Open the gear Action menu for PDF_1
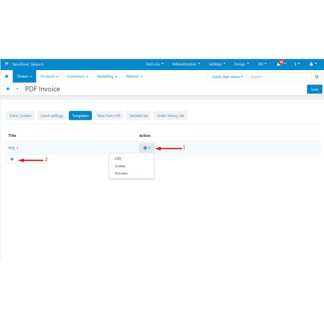 pyautogui.click(x=146, y=148)
